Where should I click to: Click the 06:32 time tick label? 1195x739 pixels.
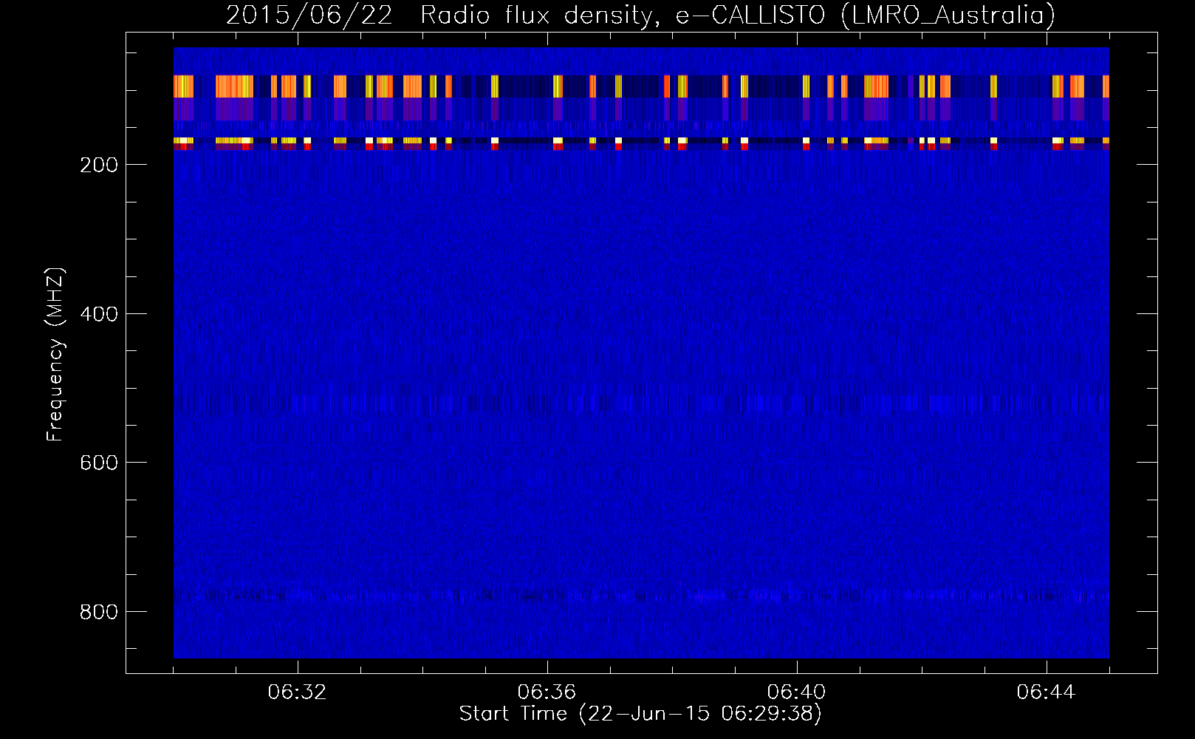(x=298, y=692)
